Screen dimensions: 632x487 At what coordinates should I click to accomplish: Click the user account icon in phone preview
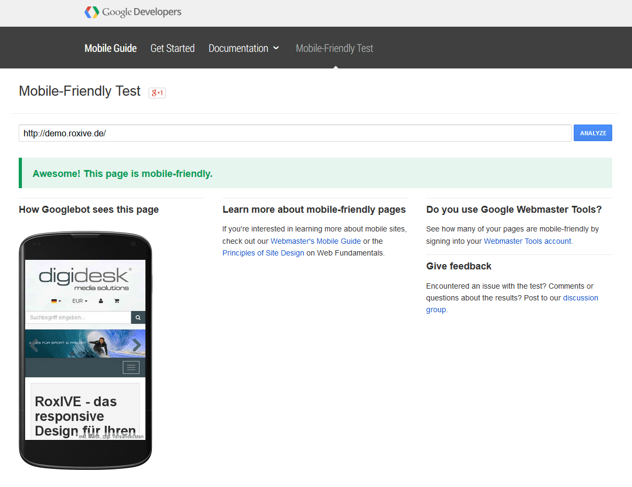[101, 301]
